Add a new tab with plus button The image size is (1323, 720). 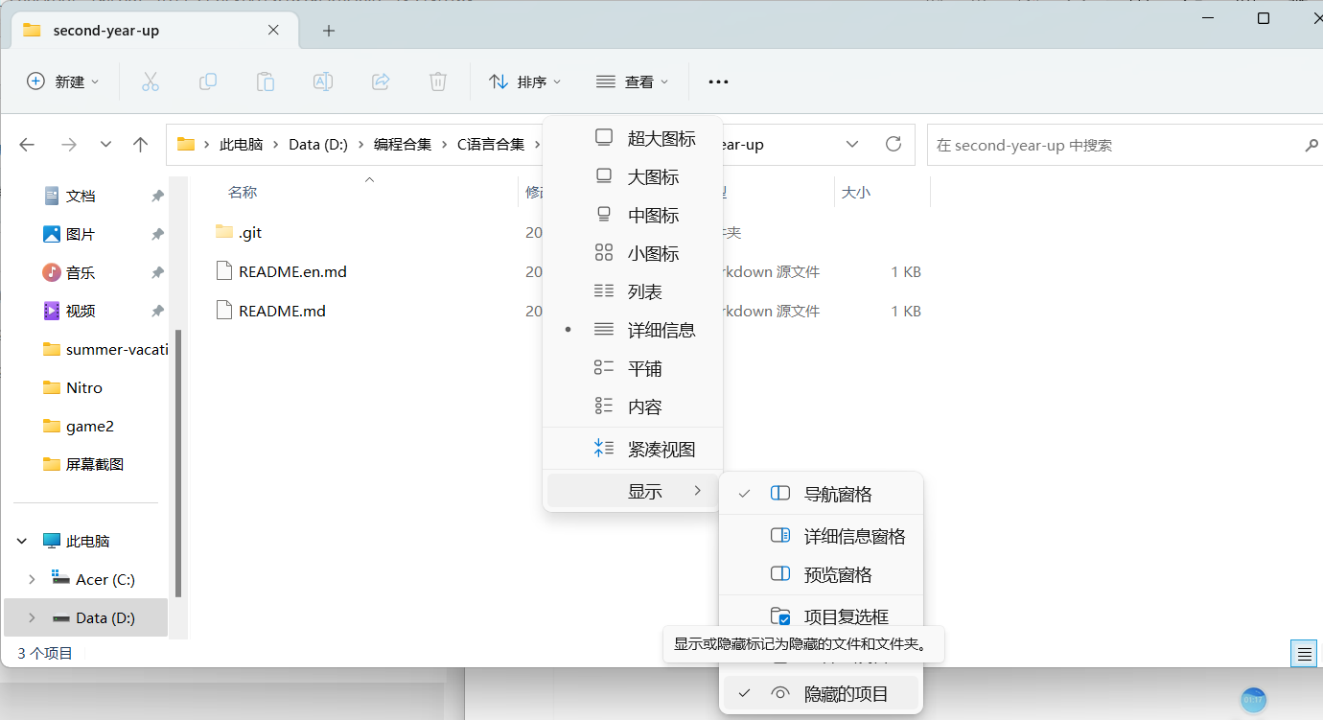329,31
